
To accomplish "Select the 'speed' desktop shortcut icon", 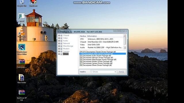I will tap(22, 17).
